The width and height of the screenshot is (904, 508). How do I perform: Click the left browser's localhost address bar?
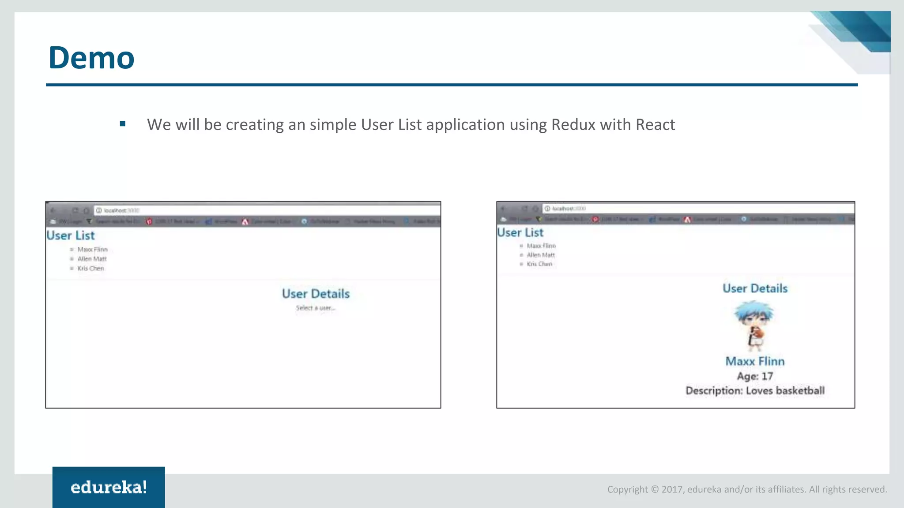point(267,210)
